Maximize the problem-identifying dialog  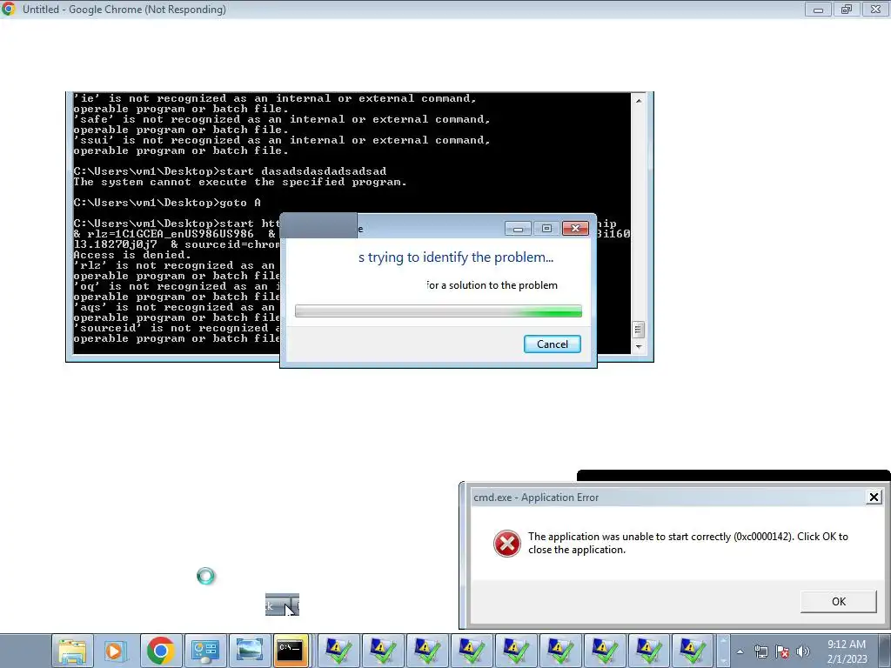pyautogui.click(x=546, y=229)
